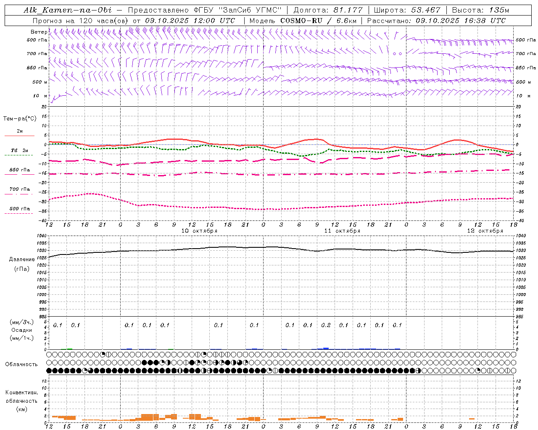Click the Высота: 135м value
Screen dimensions: 538x430
[x=480, y=10]
